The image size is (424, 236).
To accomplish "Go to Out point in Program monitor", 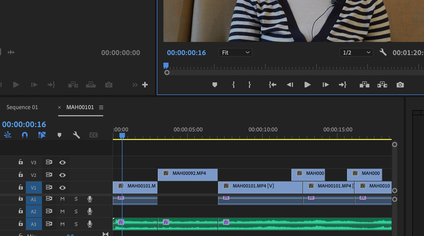I will 343,85.
